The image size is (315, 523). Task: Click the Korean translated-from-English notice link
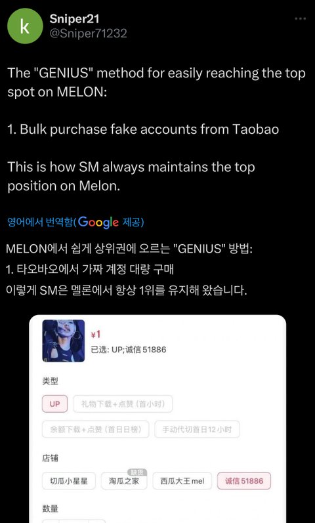click(75, 222)
